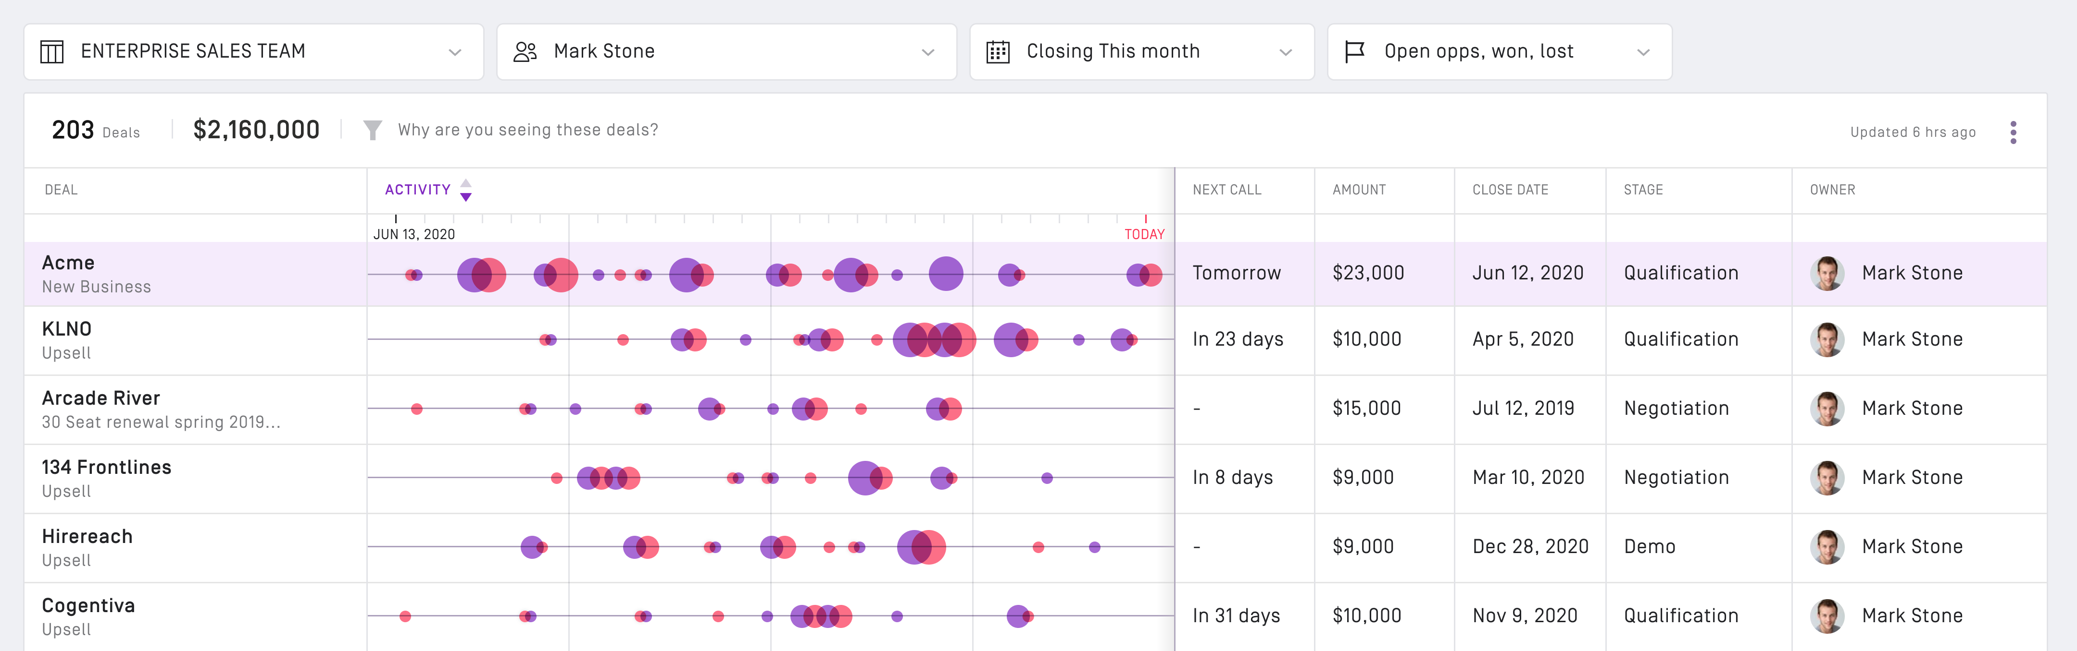Click the people icon next to Mark Stone filter

pyautogui.click(x=525, y=51)
